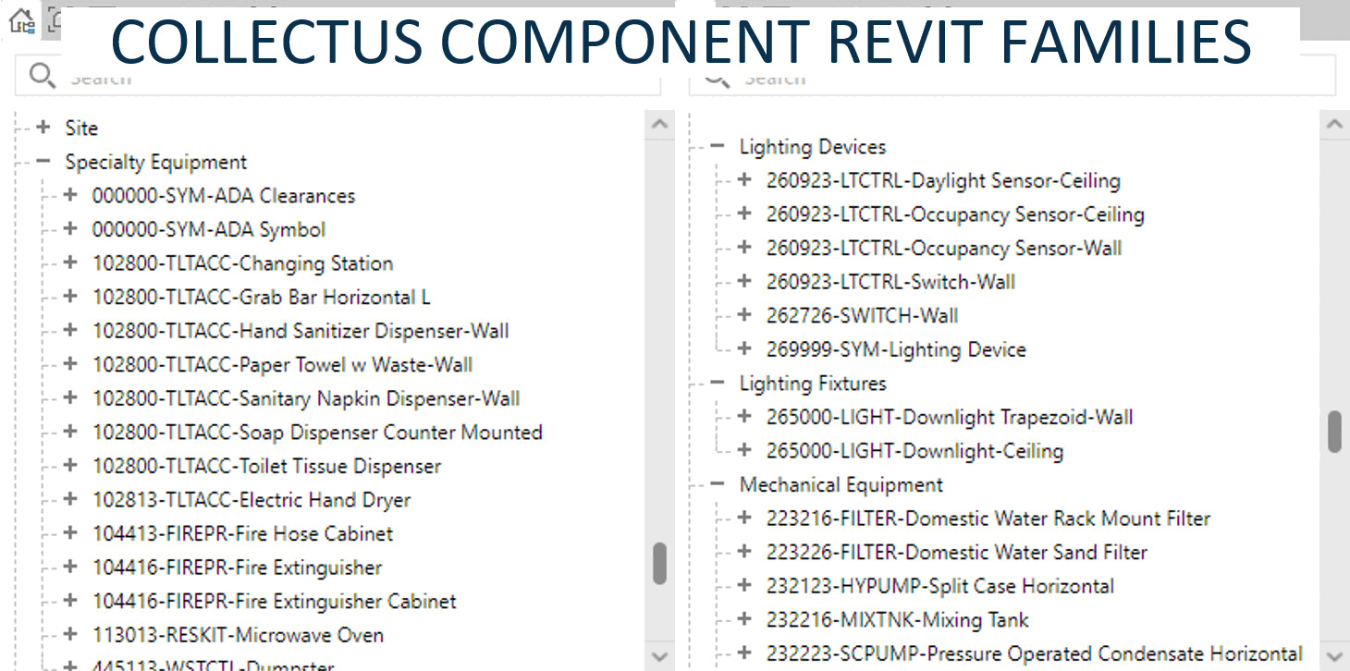This screenshot has height=671, width=1350.
Task: Select Lighting Fixtures category label
Action: click(x=813, y=384)
